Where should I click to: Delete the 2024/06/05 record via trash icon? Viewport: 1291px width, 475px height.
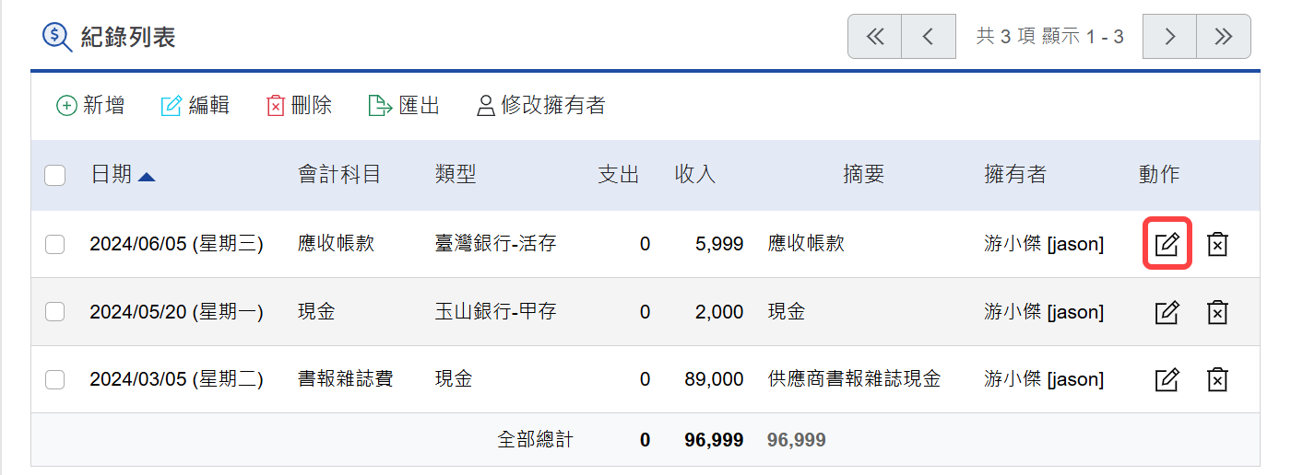[x=1217, y=244]
